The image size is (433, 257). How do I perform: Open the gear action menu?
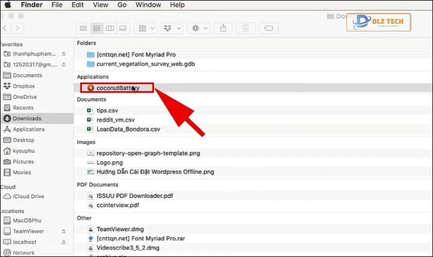[199, 28]
